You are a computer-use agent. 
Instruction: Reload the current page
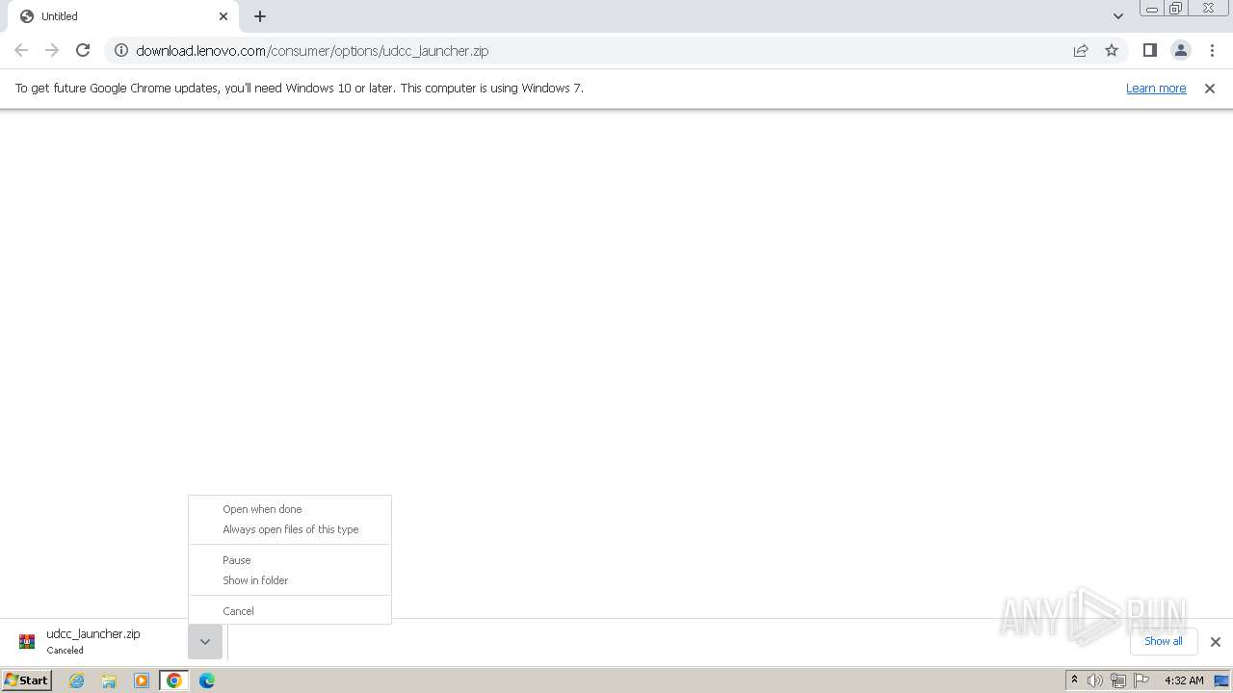tap(83, 50)
